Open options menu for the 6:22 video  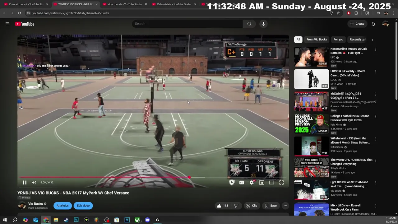tap(376, 94)
